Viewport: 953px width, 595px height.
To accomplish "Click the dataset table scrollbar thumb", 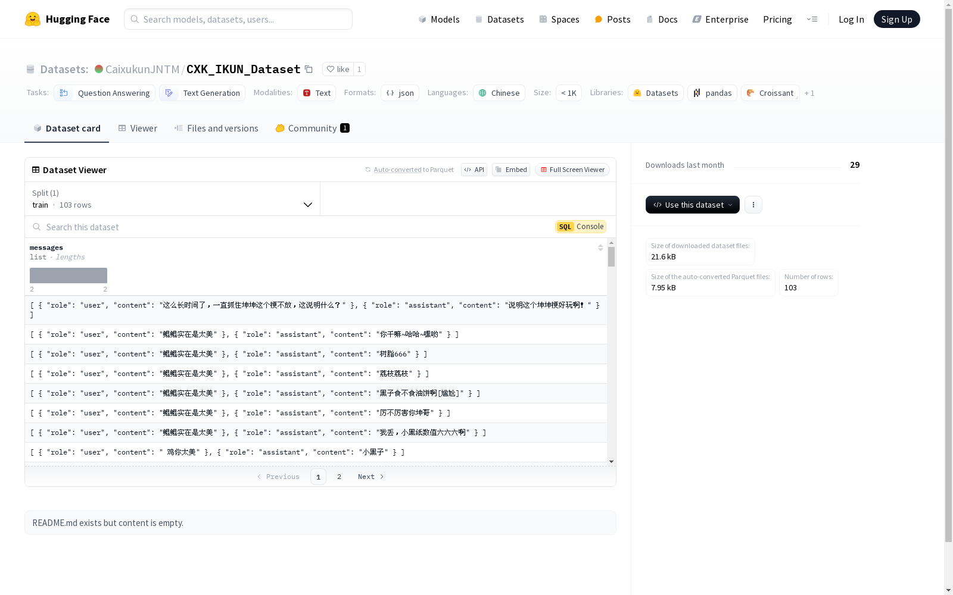I will [611, 257].
